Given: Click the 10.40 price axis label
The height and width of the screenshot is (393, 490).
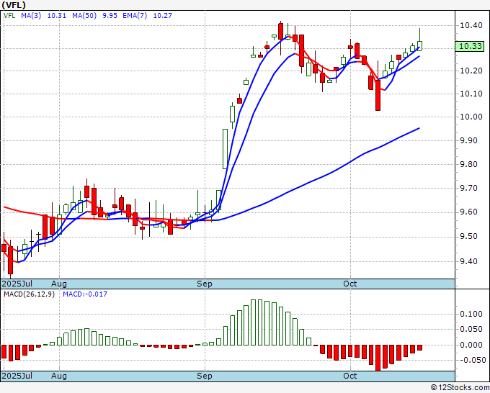Looking at the screenshot, I should tap(471, 25).
